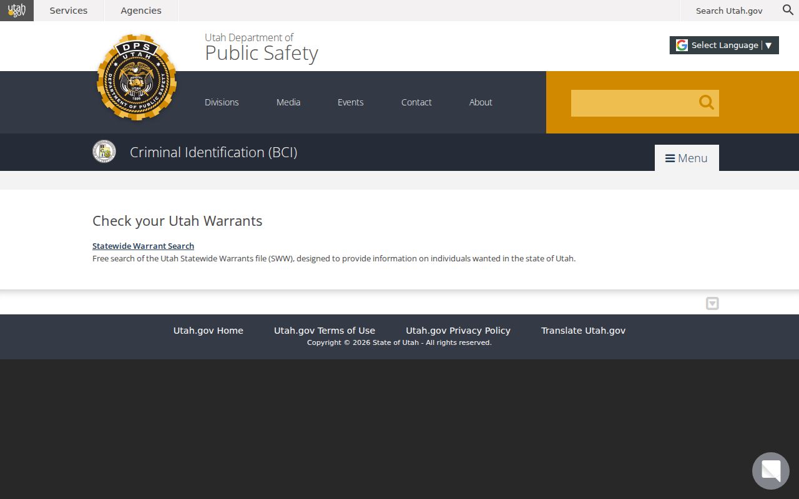This screenshot has width=799, height=499.
Task: Click the Translate Utah.gov footer link
Action: 583,331
